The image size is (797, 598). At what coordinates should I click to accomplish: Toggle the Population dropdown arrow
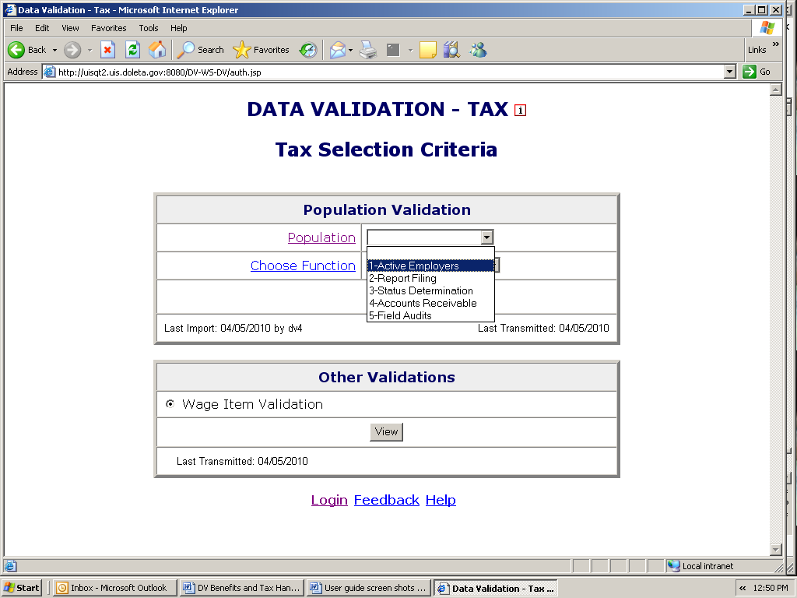tap(487, 237)
